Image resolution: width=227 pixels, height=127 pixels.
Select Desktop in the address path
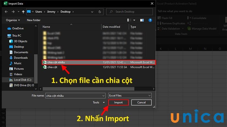pos(66,12)
